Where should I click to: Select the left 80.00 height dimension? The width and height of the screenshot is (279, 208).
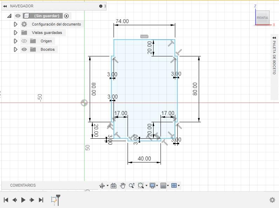click(x=94, y=89)
